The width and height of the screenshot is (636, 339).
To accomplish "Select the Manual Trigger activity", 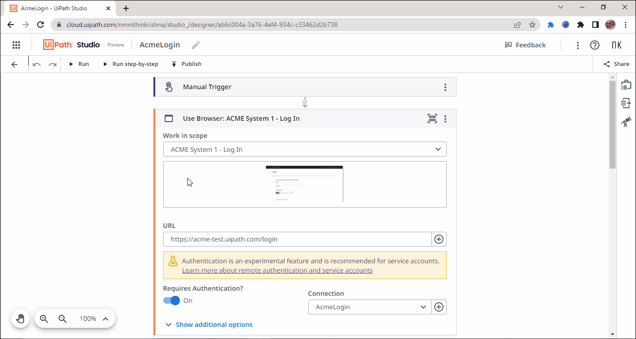I will pyautogui.click(x=305, y=87).
